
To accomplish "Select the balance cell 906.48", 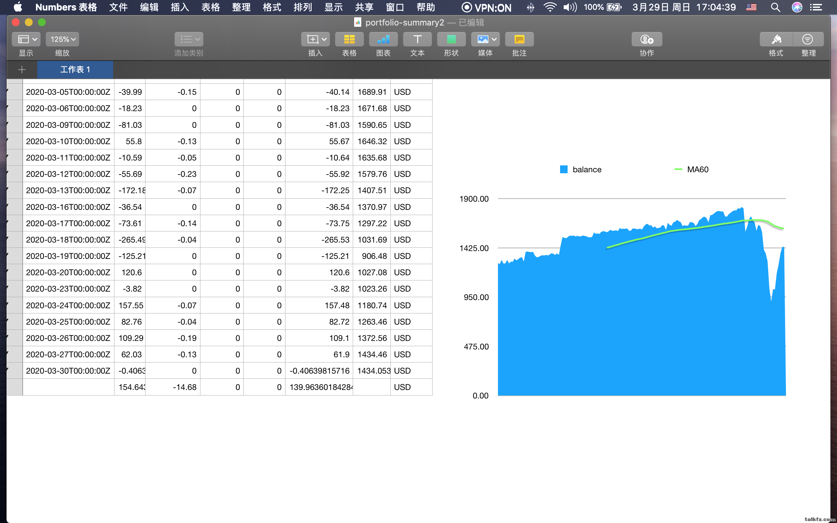I will (372, 256).
